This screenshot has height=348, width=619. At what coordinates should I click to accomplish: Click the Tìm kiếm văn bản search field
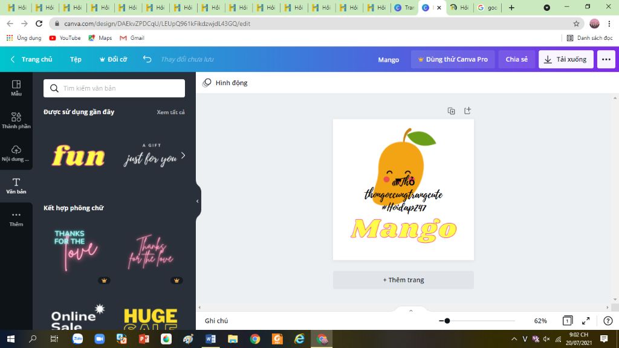point(114,88)
